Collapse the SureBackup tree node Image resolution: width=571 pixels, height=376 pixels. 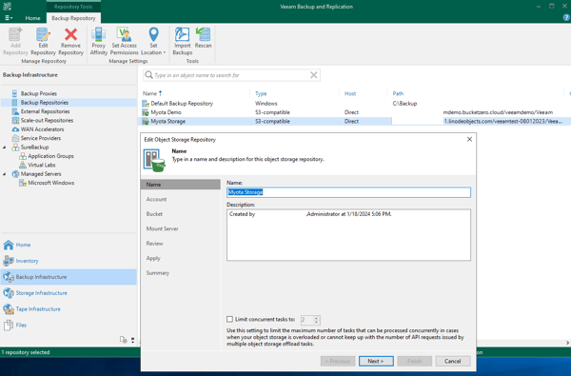click(5, 148)
